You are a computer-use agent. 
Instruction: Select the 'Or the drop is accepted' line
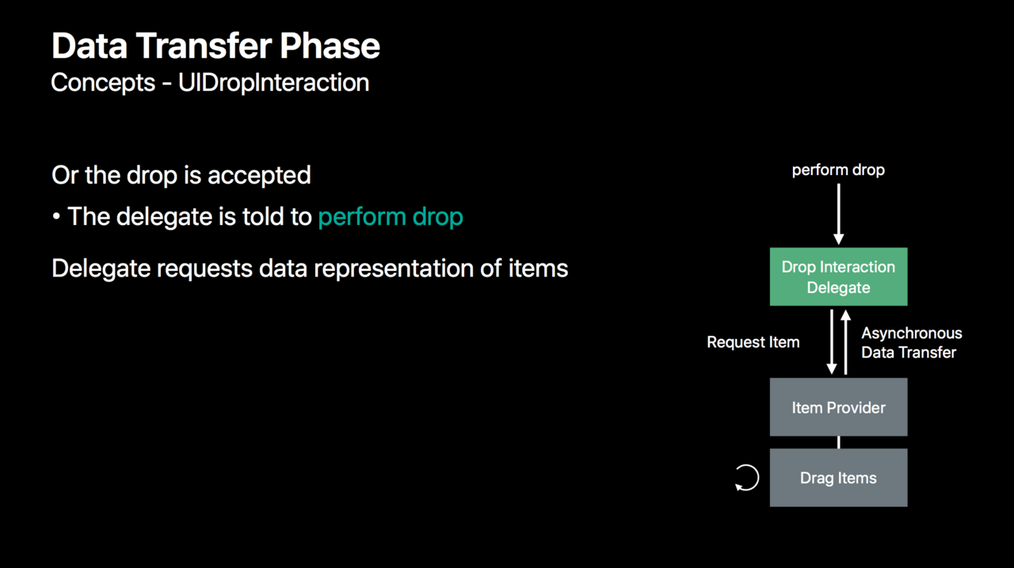(x=181, y=175)
